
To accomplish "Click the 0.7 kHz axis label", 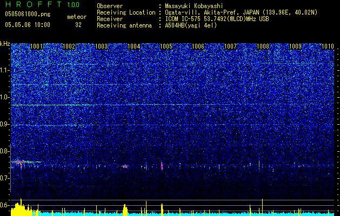I will (5, 178).
